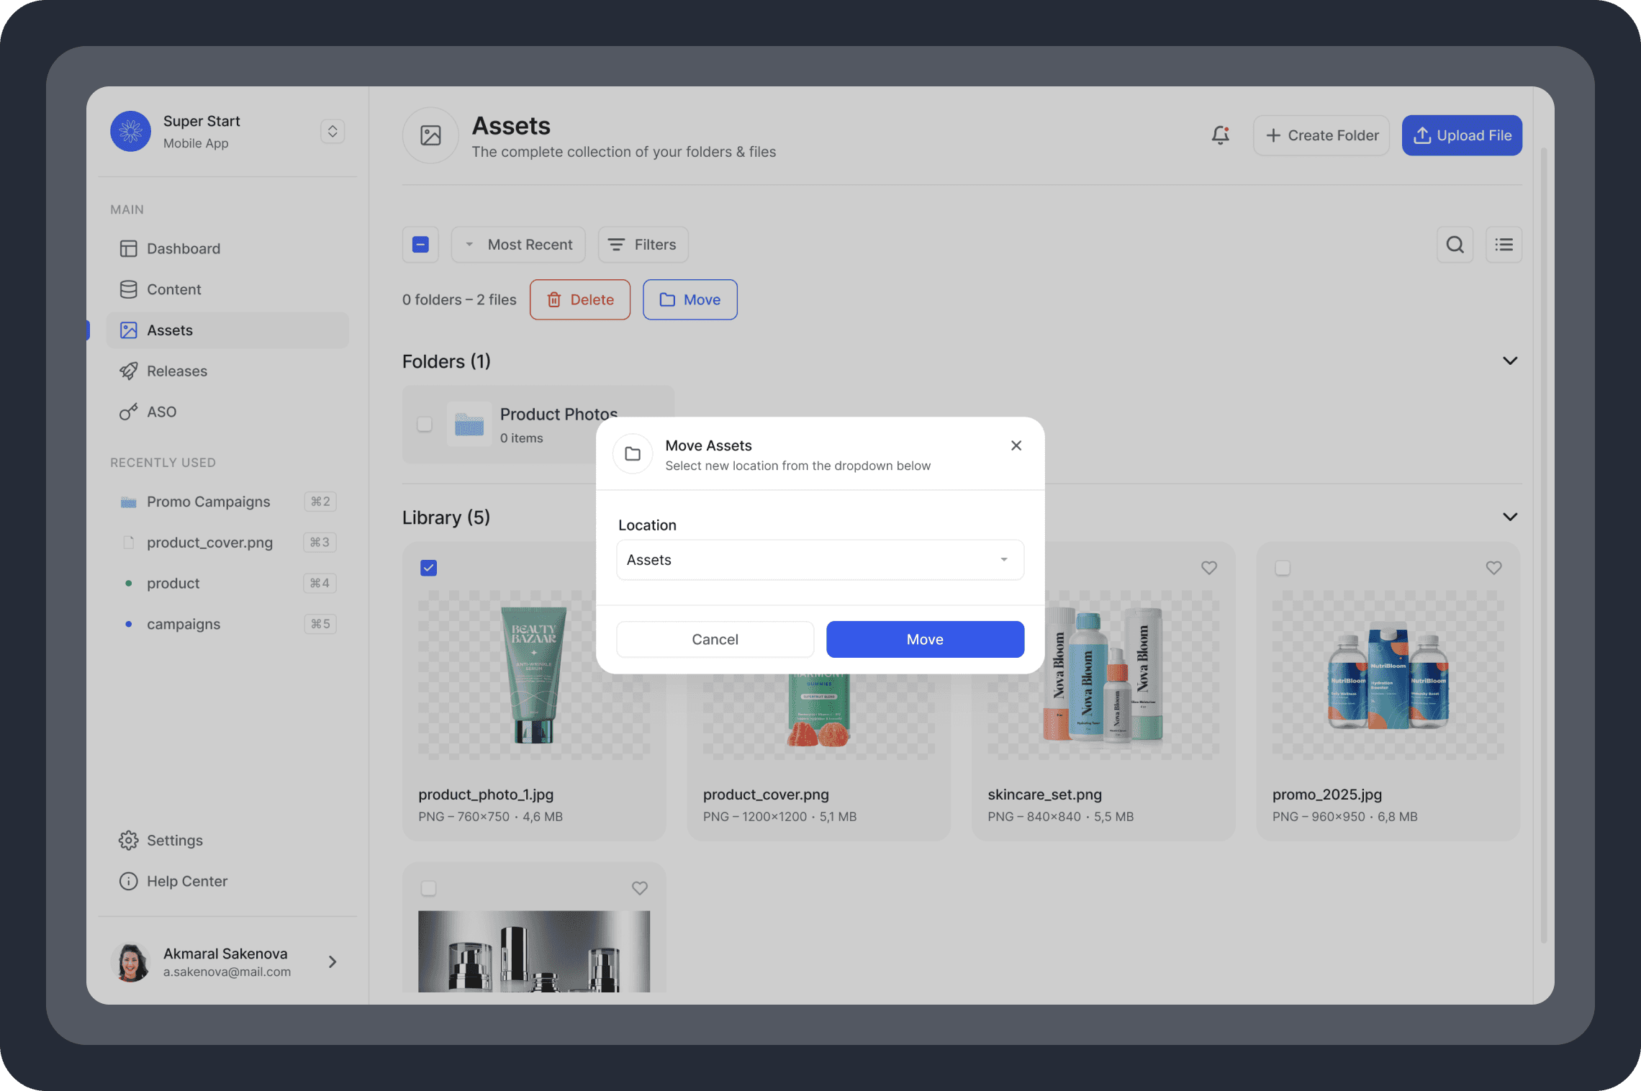Open the Most Recent sort dropdown
Image resolution: width=1641 pixels, height=1091 pixels.
[x=517, y=245]
